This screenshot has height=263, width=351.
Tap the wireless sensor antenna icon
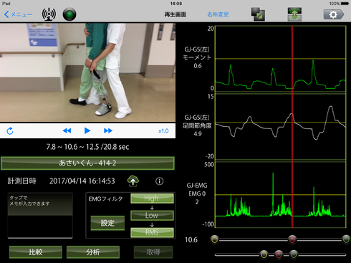coord(49,14)
